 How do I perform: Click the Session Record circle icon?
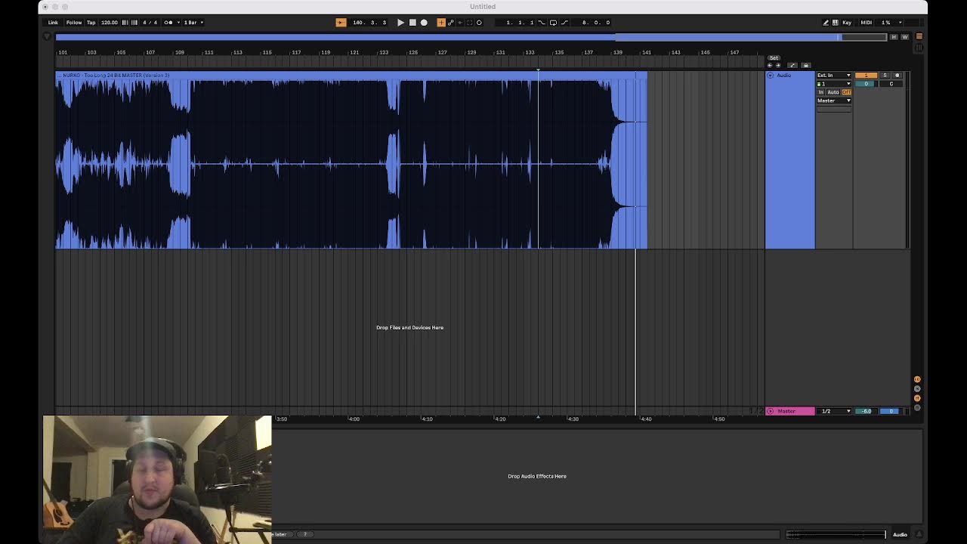(479, 23)
